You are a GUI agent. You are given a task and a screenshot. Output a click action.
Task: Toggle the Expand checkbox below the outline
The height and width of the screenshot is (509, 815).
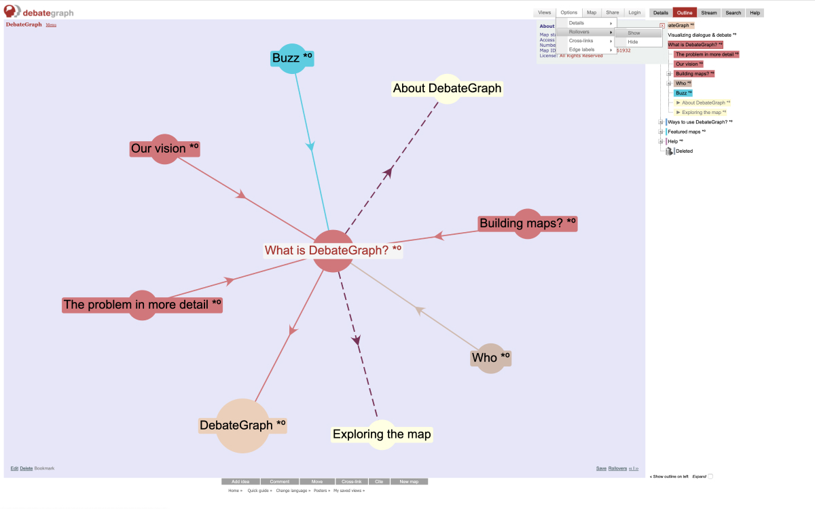click(x=710, y=476)
